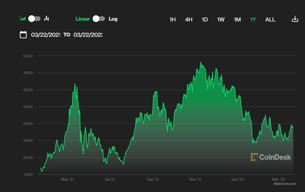Select the 1Y time range
Viewport: 305px width, 192px height.
pos(253,20)
